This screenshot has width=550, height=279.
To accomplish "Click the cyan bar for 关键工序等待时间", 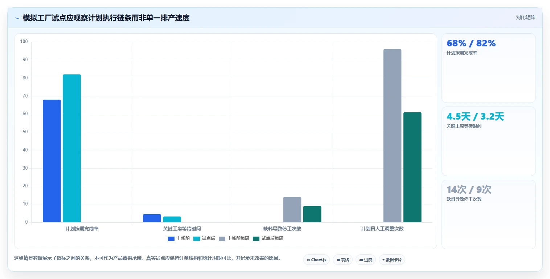I will (x=172, y=219).
